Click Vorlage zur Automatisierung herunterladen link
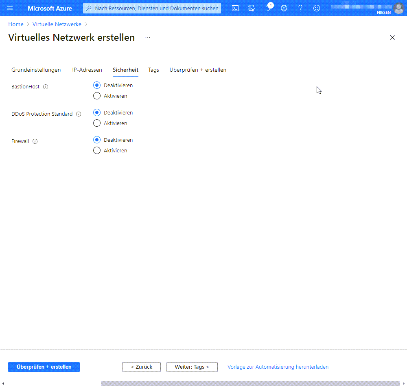 [278, 367]
